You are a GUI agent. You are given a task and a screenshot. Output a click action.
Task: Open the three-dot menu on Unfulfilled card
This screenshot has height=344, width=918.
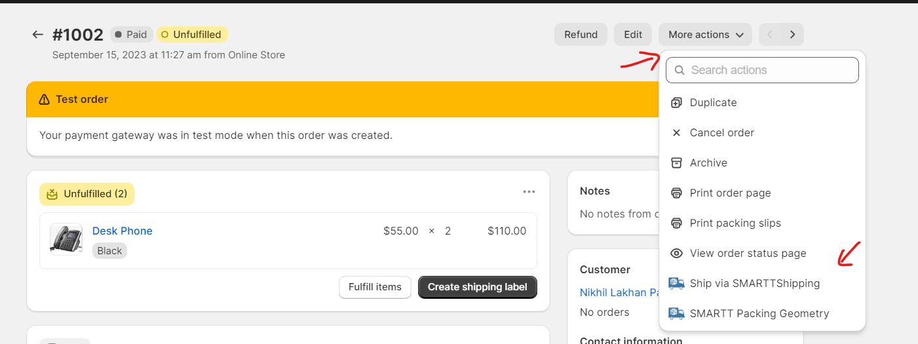tap(529, 192)
